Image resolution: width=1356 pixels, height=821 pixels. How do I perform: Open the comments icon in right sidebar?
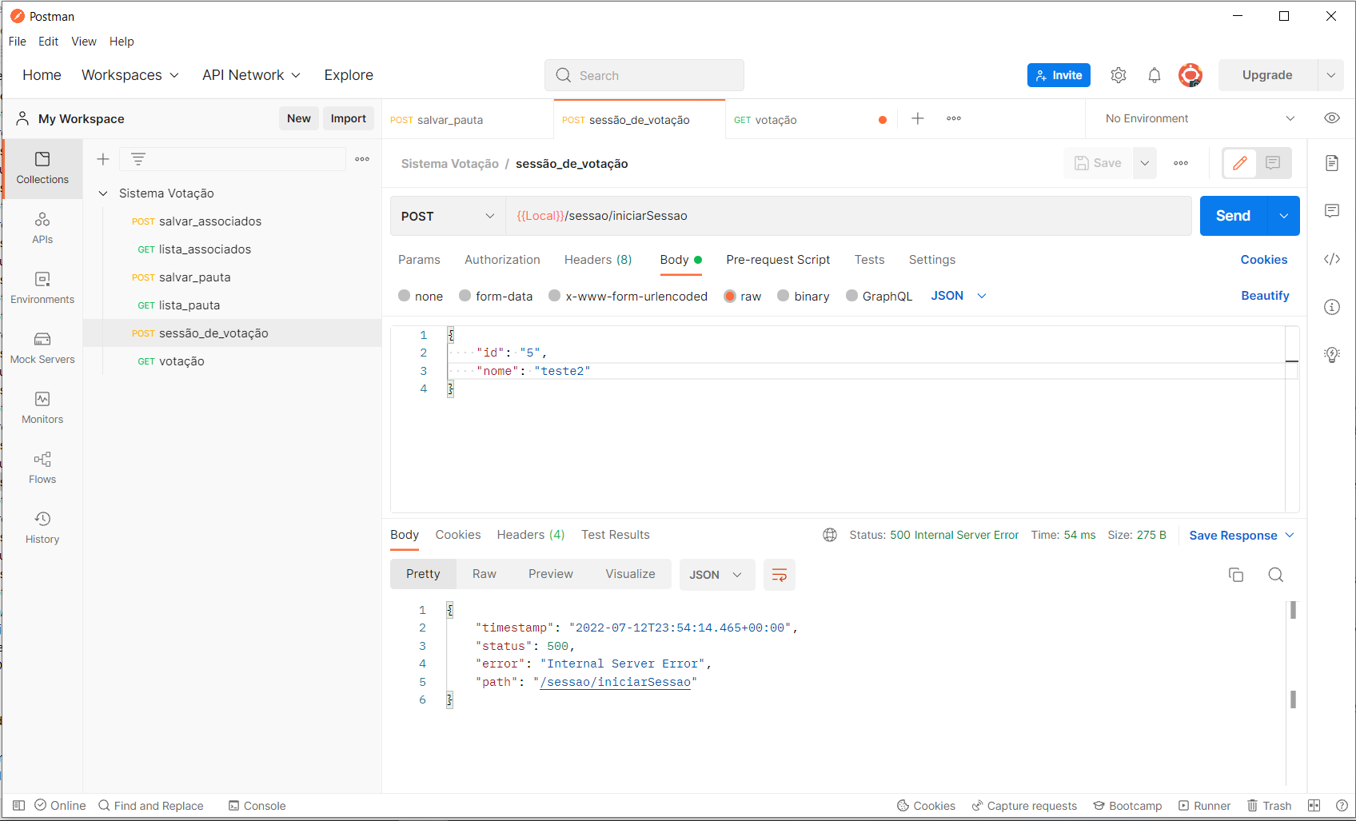[1332, 211]
